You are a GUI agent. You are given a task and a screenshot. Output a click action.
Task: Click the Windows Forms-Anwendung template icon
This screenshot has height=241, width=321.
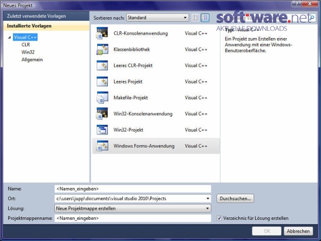102,146
